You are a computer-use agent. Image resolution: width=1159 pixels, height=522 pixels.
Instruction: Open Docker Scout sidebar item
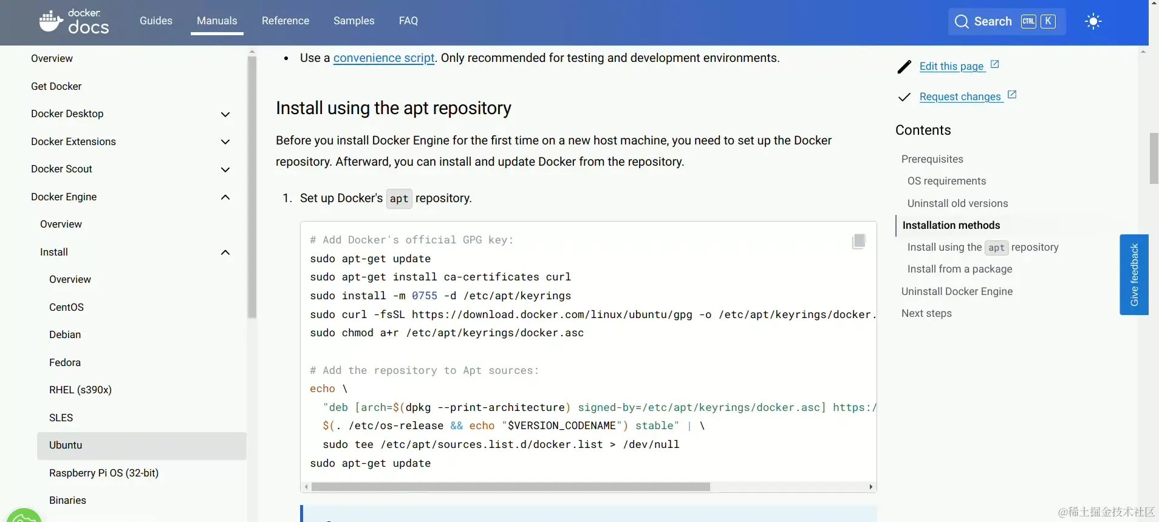(x=62, y=169)
